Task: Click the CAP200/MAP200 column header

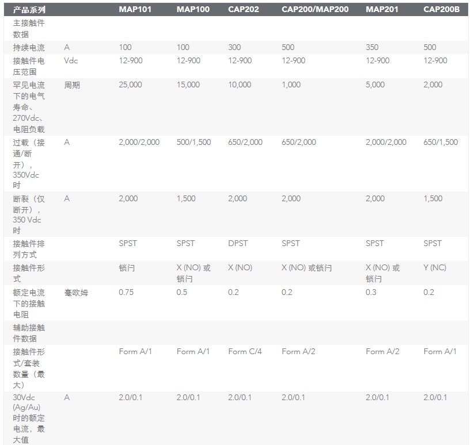Action: 314,10
